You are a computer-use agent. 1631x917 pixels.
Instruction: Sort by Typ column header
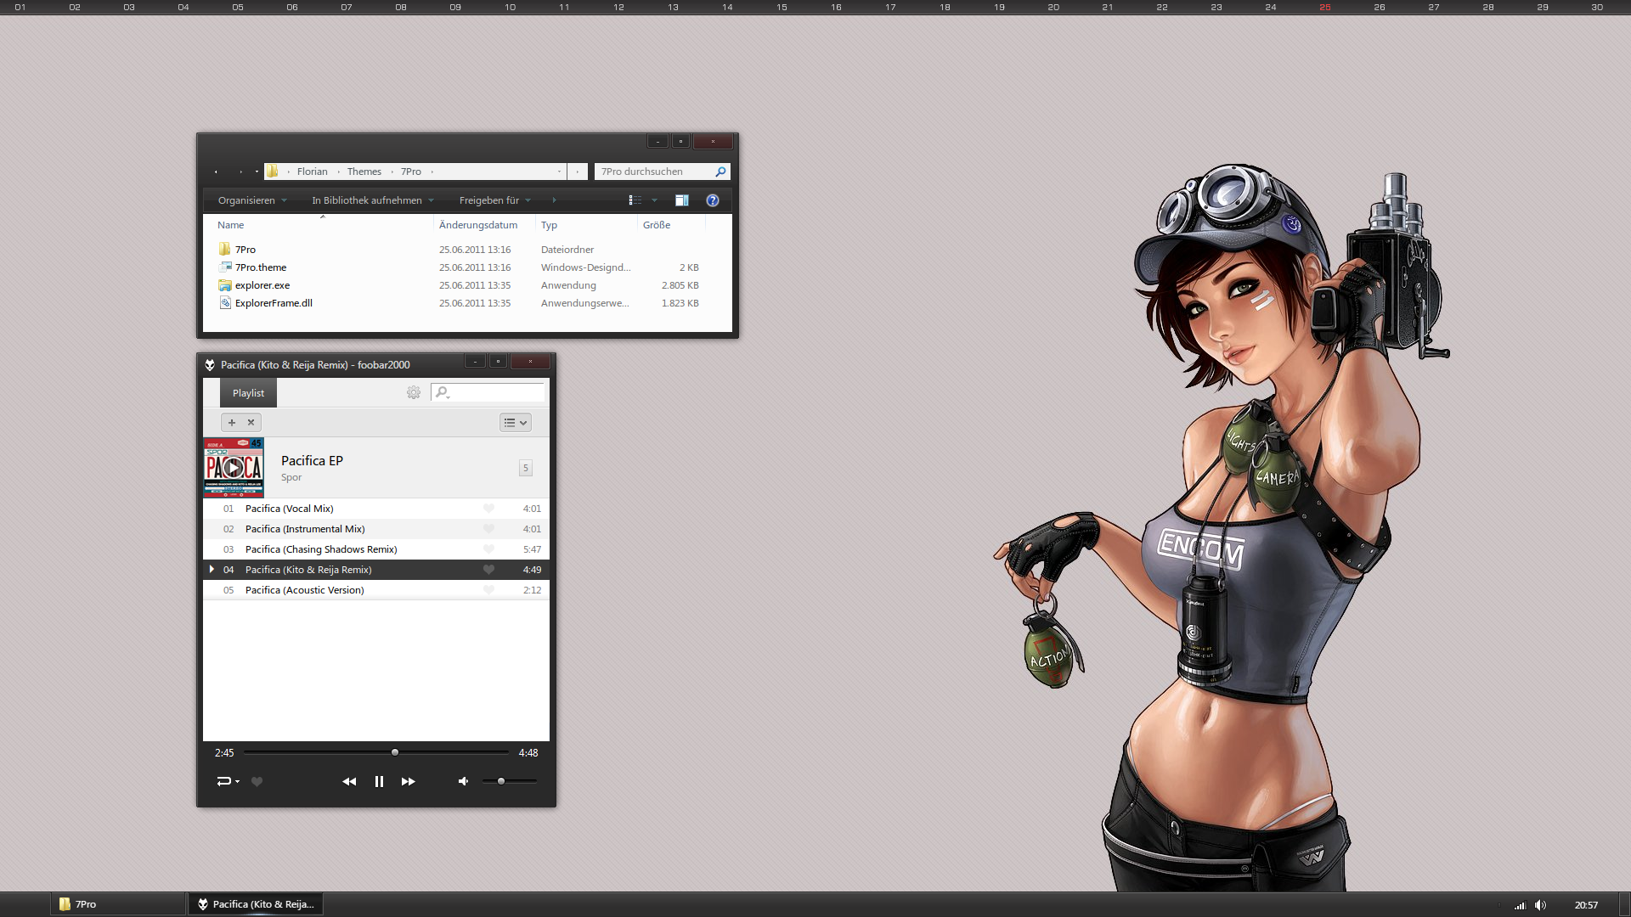(x=586, y=225)
